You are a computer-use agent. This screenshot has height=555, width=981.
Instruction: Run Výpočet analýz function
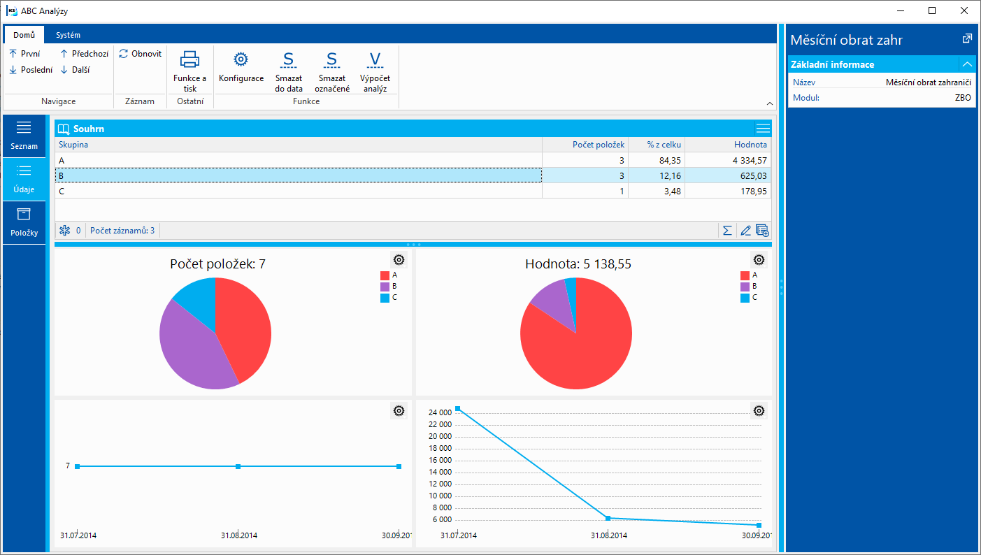click(x=375, y=59)
